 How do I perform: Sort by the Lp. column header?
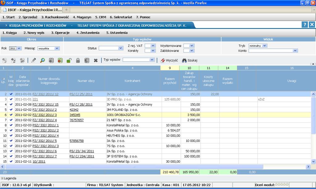click(x=3, y=80)
